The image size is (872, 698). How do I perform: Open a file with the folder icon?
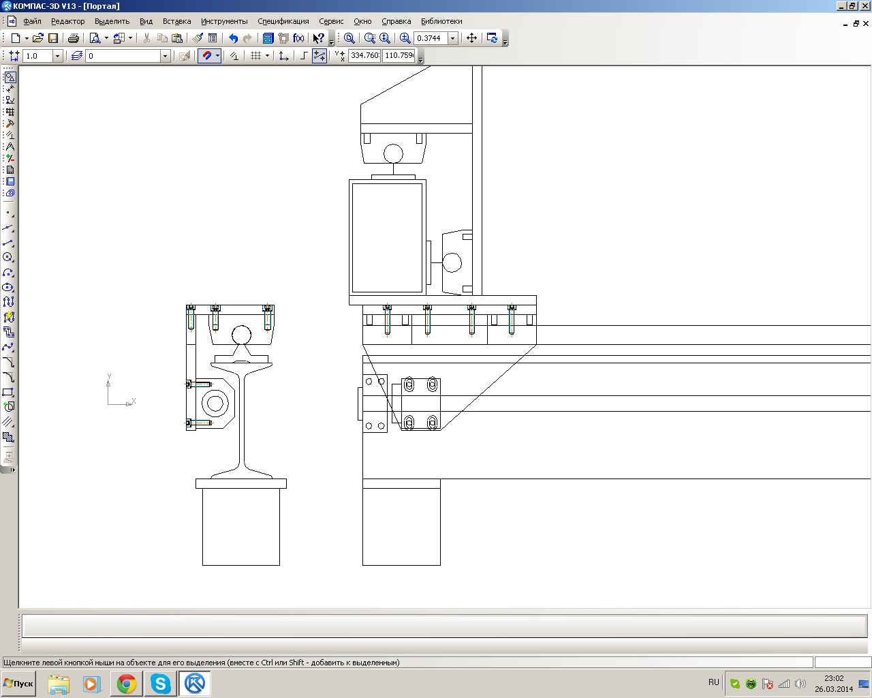38,38
